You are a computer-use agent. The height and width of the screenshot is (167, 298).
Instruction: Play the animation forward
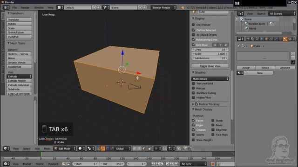[x=167, y=164]
